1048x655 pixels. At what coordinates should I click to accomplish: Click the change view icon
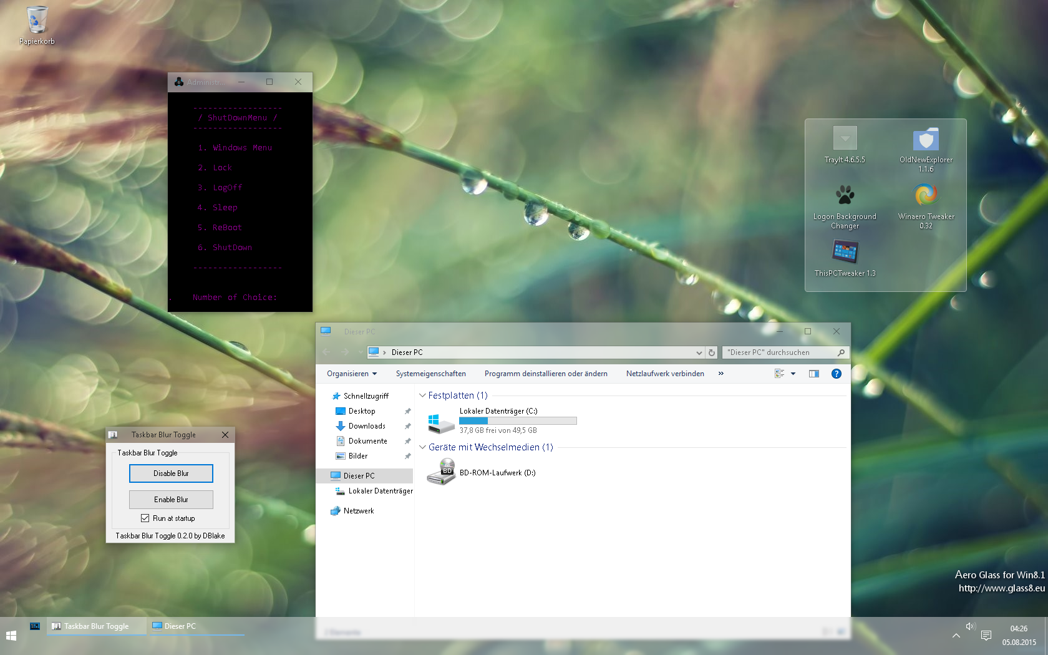779,374
